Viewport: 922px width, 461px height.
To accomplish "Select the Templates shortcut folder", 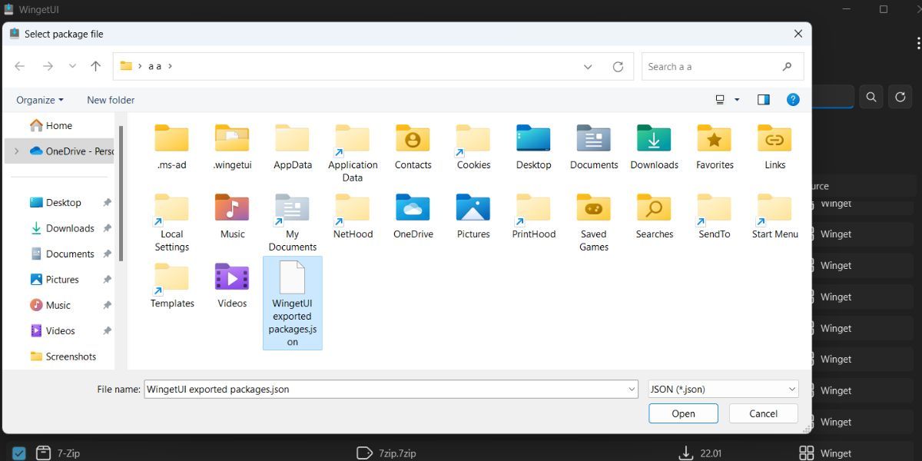I will pyautogui.click(x=171, y=286).
